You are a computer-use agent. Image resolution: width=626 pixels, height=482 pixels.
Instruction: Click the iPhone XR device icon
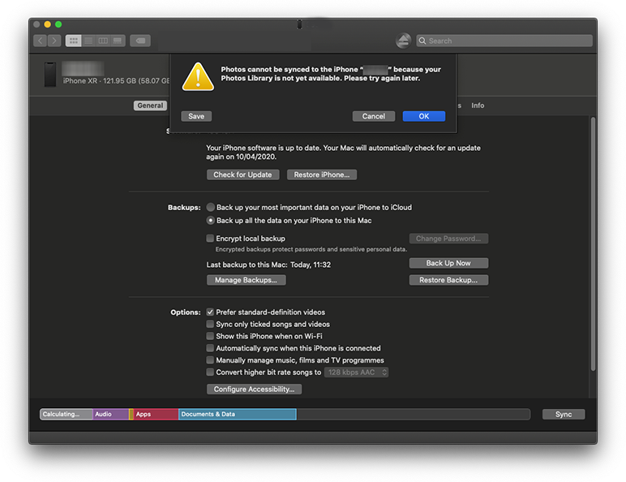[50, 75]
